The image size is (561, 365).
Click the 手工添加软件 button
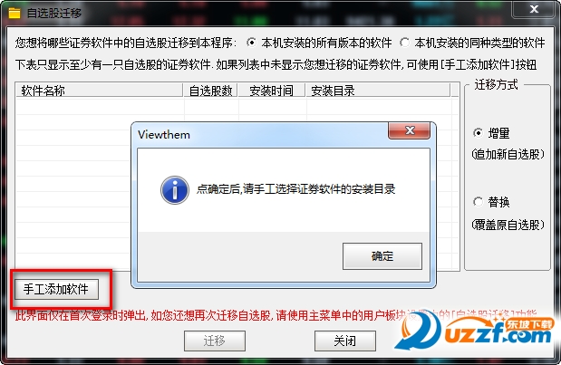pyautogui.click(x=56, y=289)
